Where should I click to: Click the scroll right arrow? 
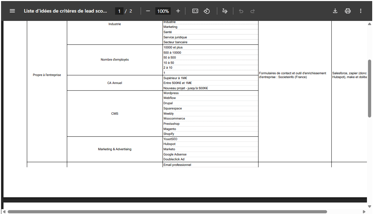(x=364, y=212)
